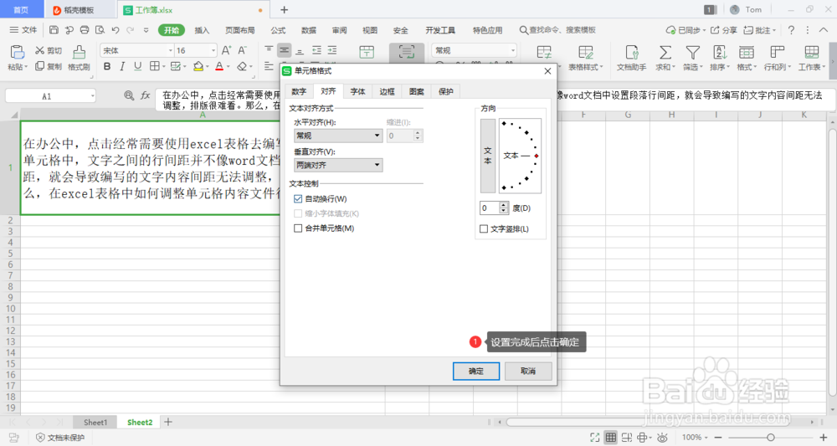The height and width of the screenshot is (446, 837).
Task: Click the 取消 button
Action: coord(528,372)
